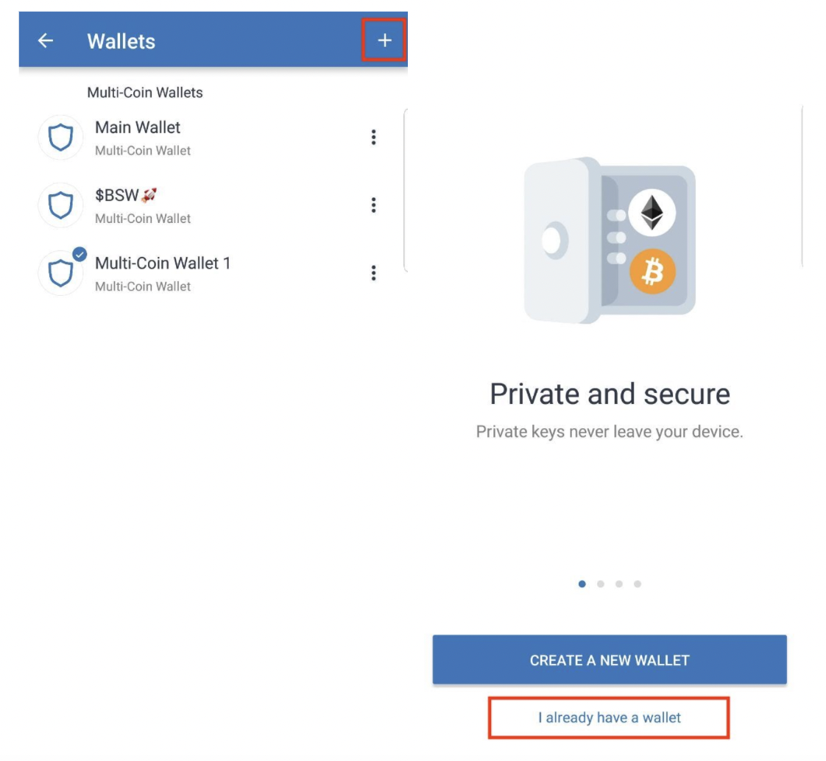The width and height of the screenshot is (826, 761).
Task: Go to first onboarding page dot
Action: coord(582,584)
